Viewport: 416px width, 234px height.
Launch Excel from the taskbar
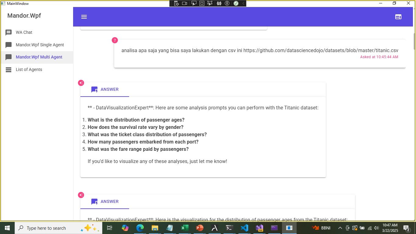pos(185,228)
